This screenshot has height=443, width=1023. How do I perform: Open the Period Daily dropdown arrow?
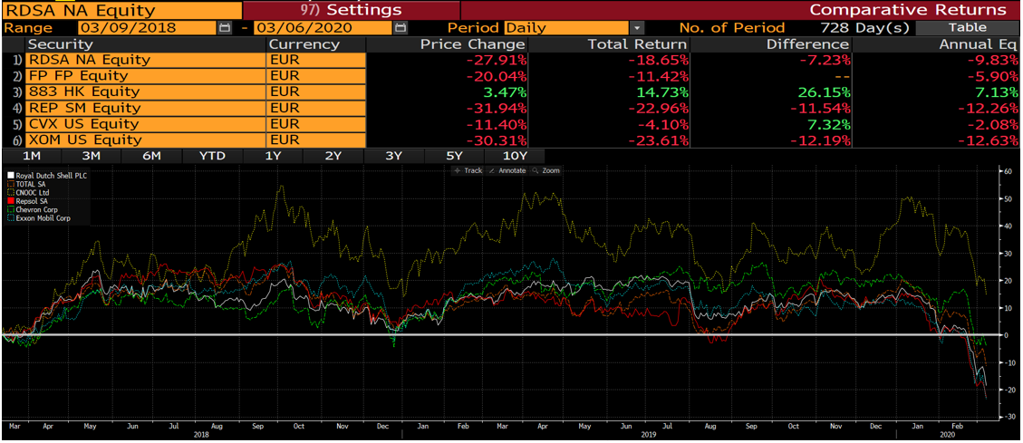[636, 28]
